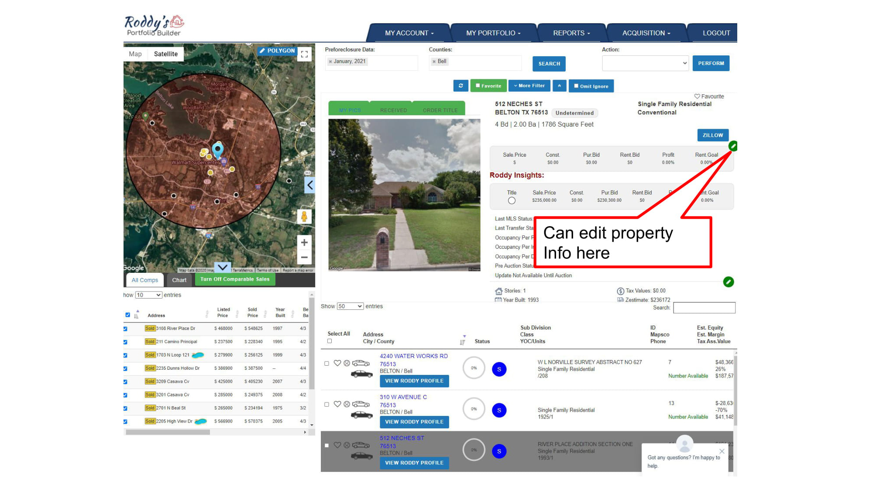Click the sort icon beside City / County
This screenshot has width=873, height=491.
[x=463, y=340]
